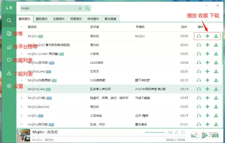Viewport: 225px width, 143px height.
Task: Click the Mojito album cover thumbnail
Action: point(23,136)
